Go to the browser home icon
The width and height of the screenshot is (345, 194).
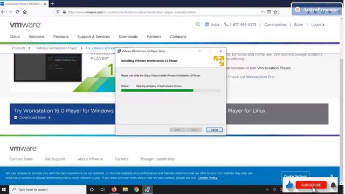[x=25, y=12]
